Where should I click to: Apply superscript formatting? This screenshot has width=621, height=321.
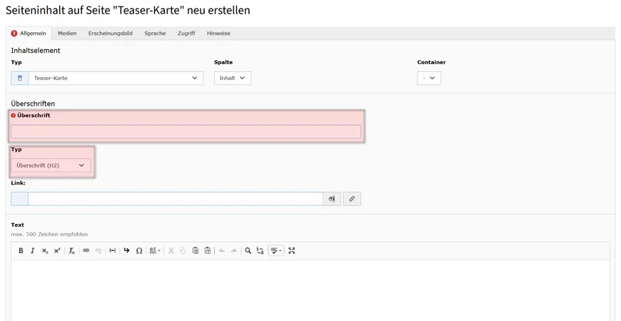click(x=57, y=250)
